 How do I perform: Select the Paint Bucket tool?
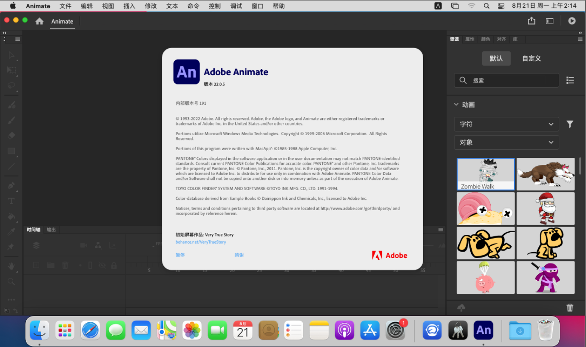tap(11, 216)
